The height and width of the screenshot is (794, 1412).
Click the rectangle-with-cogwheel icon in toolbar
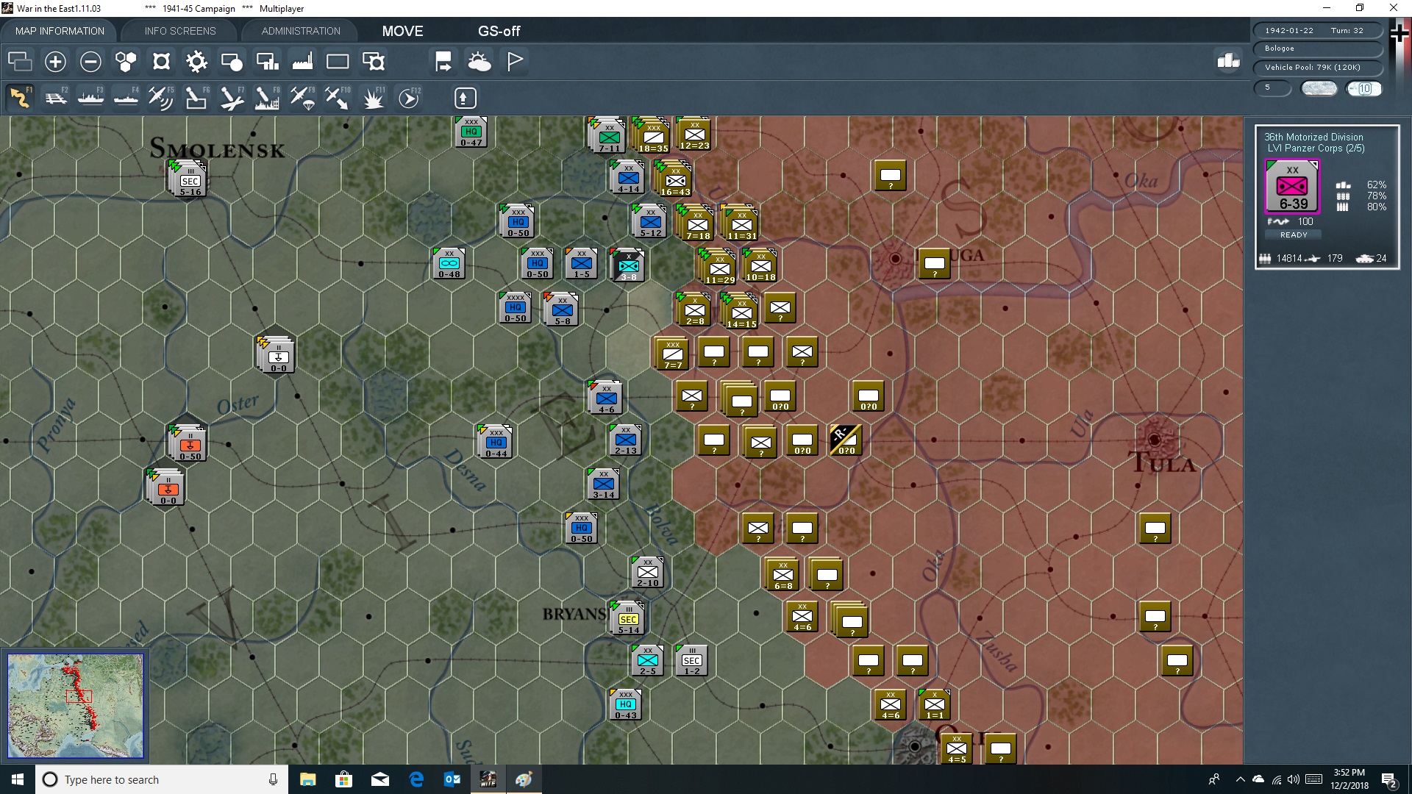pyautogui.click(x=374, y=61)
